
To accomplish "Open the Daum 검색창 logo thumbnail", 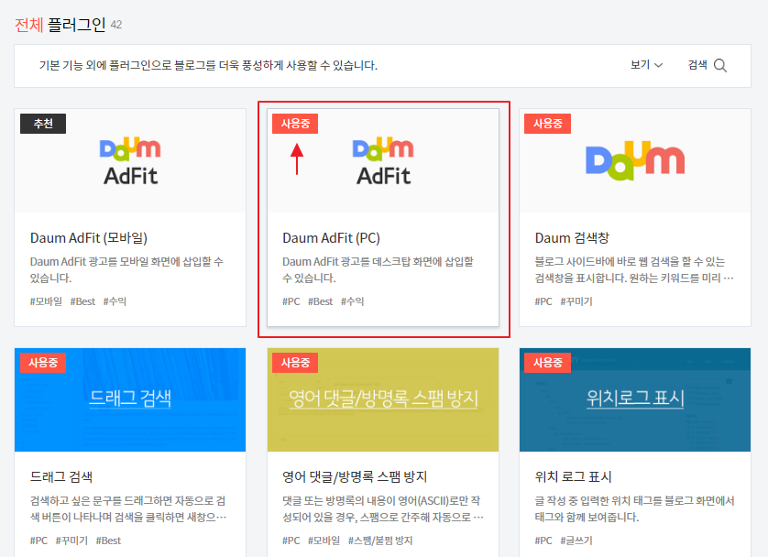I will point(635,160).
